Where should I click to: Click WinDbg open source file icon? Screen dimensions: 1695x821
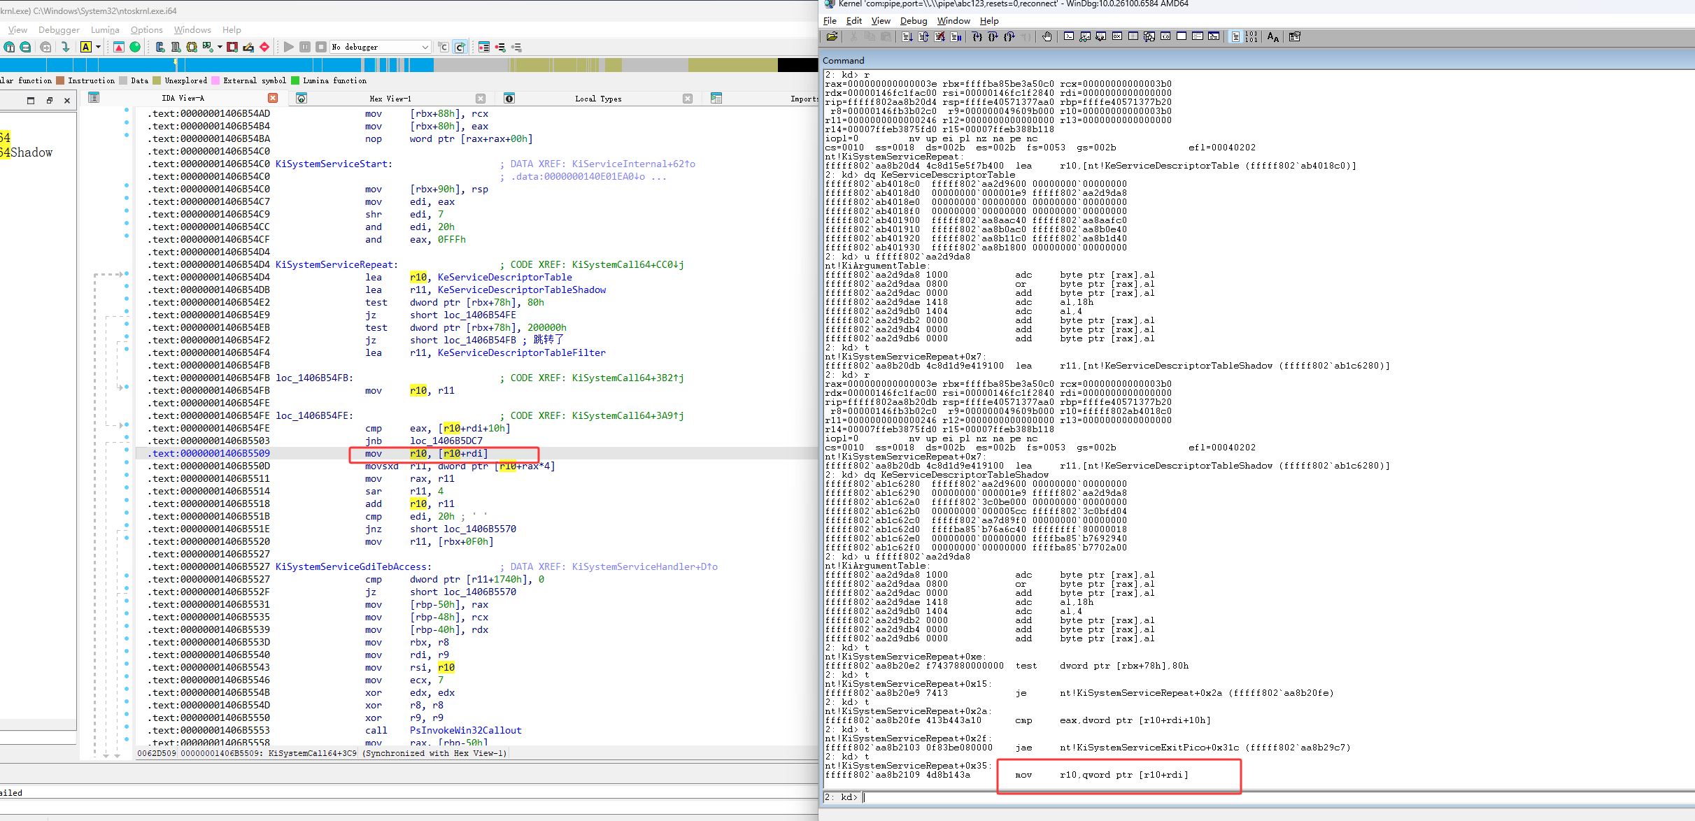pyautogui.click(x=832, y=37)
